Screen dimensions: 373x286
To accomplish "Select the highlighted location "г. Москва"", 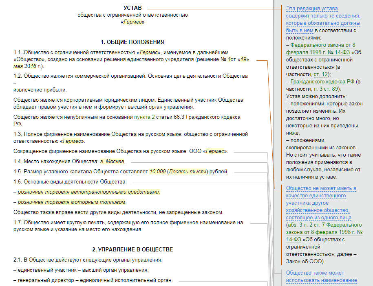I will pos(112,162).
